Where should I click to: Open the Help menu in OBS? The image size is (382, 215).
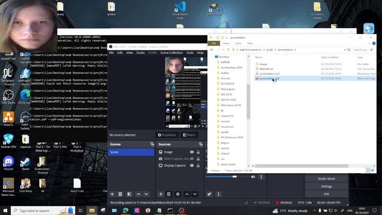[x=200, y=53]
